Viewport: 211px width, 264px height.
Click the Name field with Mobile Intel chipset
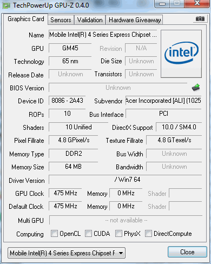click(x=103, y=35)
